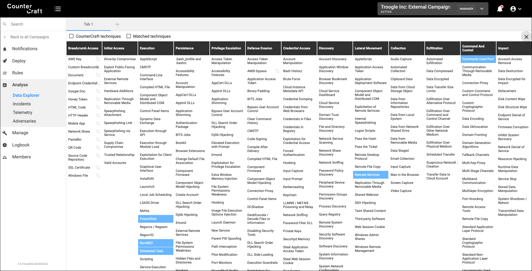Click the Members people sidebar icon

coord(5,157)
